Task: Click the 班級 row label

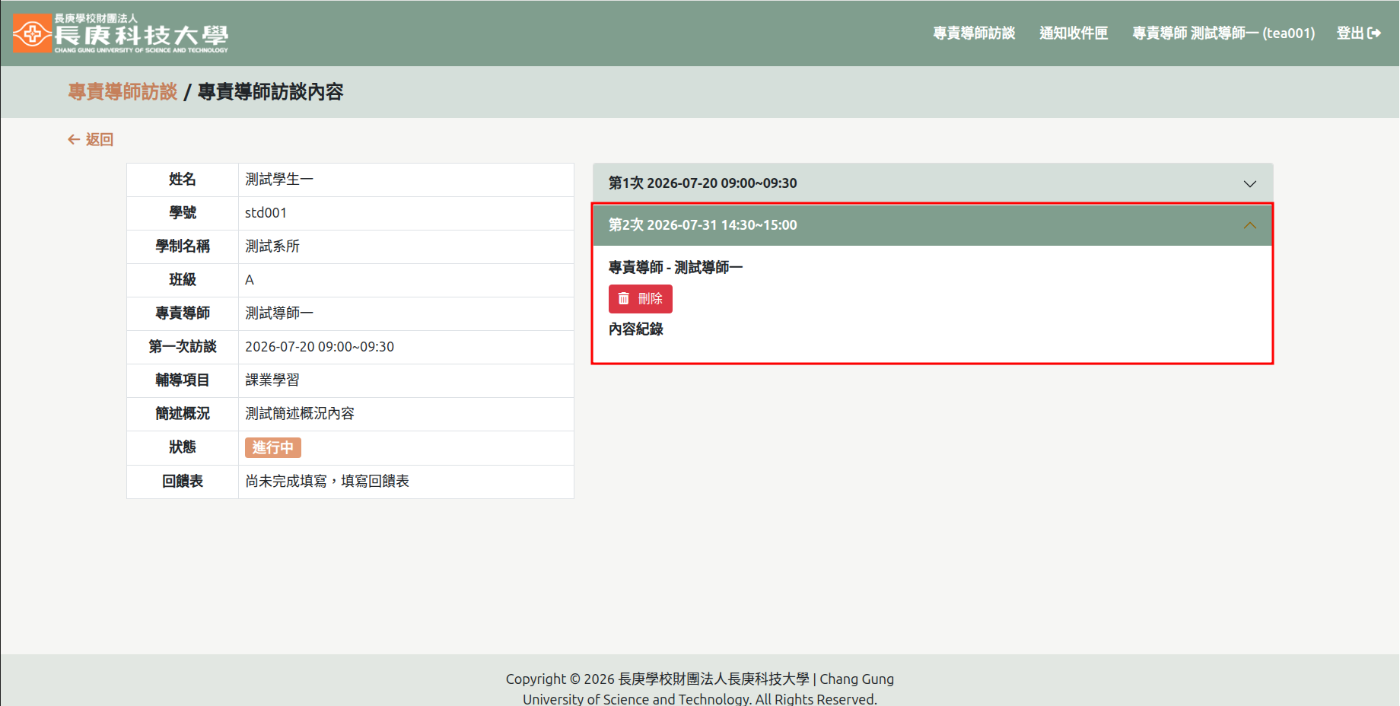Action: point(183,280)
